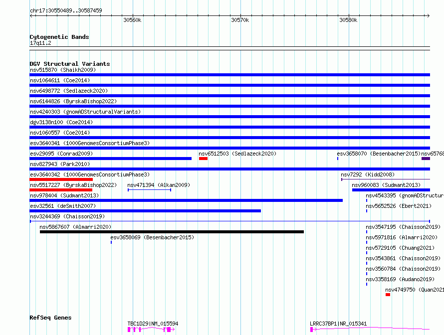
Task: Click the LRRC37BP1 gene start glyph
Action: [311, 330]
